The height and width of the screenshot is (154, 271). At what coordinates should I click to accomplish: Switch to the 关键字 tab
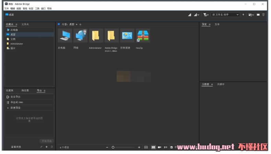[221, 84]
